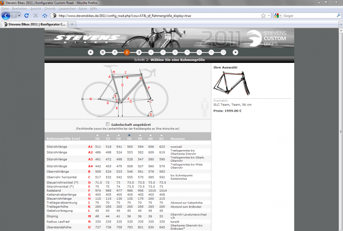The height and width of the screenshot is (231, 343).
Task: Open the Bearbeiten menu
Action: [19, 9]
